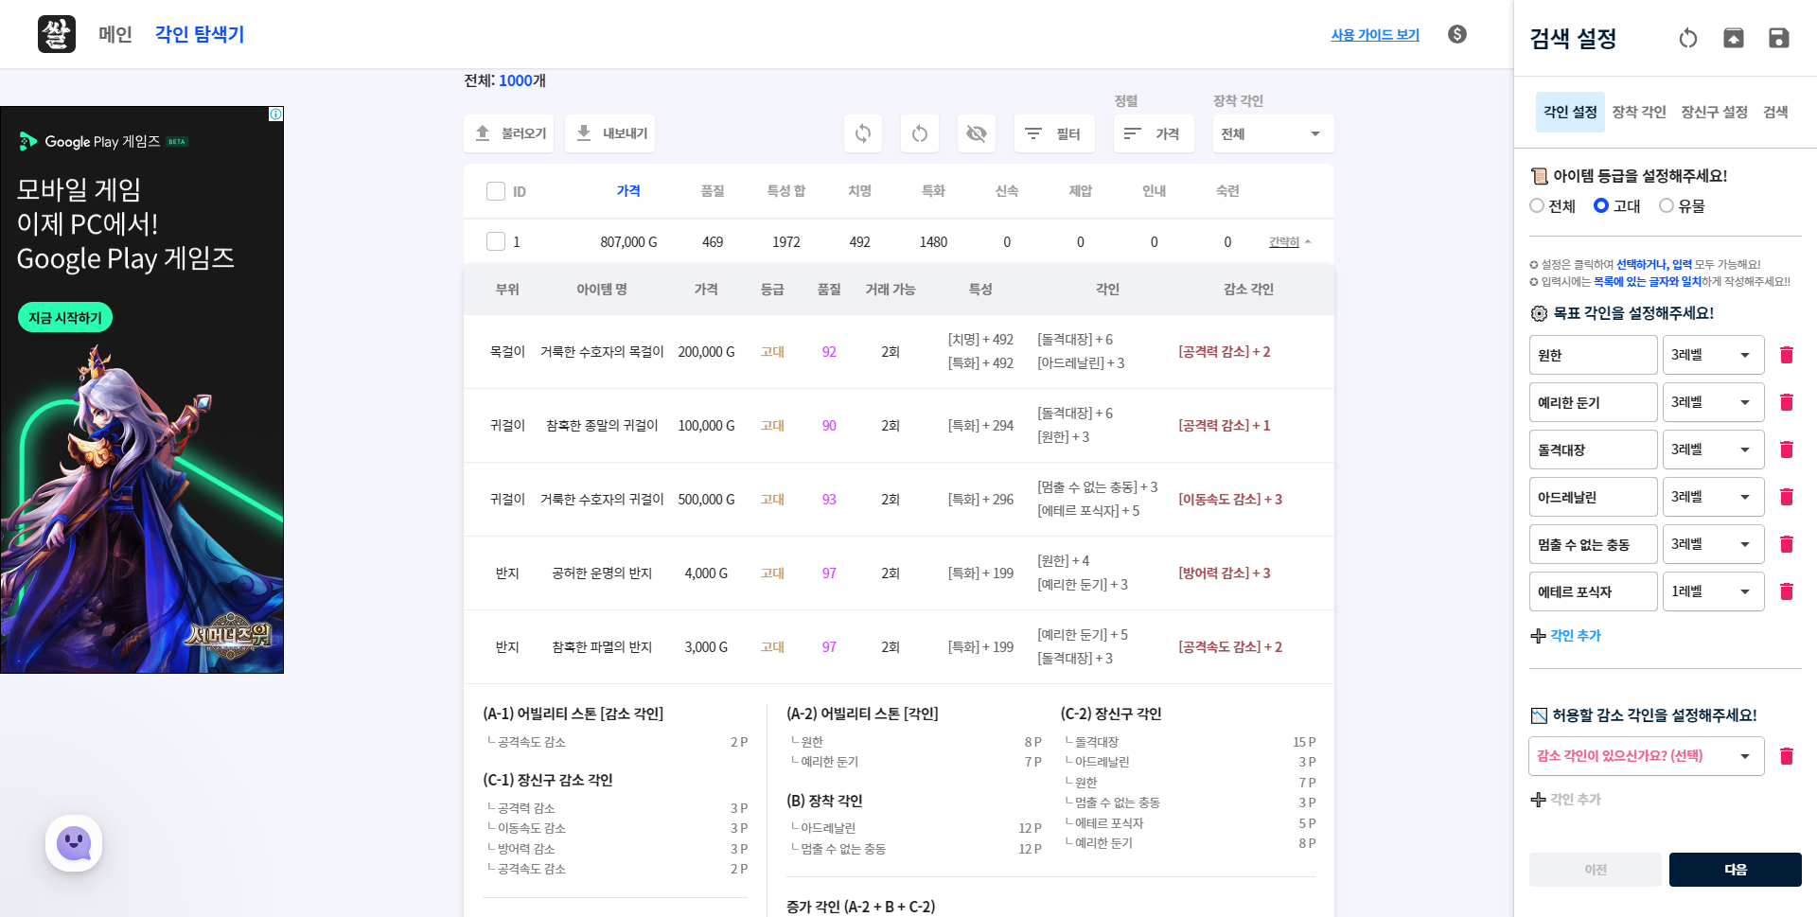Click 807,000 G price in row 1
Image resolution: width=1817 pixels, height=917 pixels.
click(x=628, y=242)
